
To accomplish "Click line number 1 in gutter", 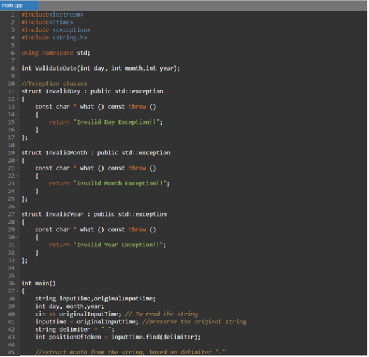I will (x=13, y=15).
